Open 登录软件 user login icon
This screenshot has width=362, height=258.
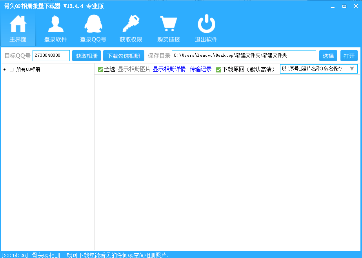(x=56, y=24)
